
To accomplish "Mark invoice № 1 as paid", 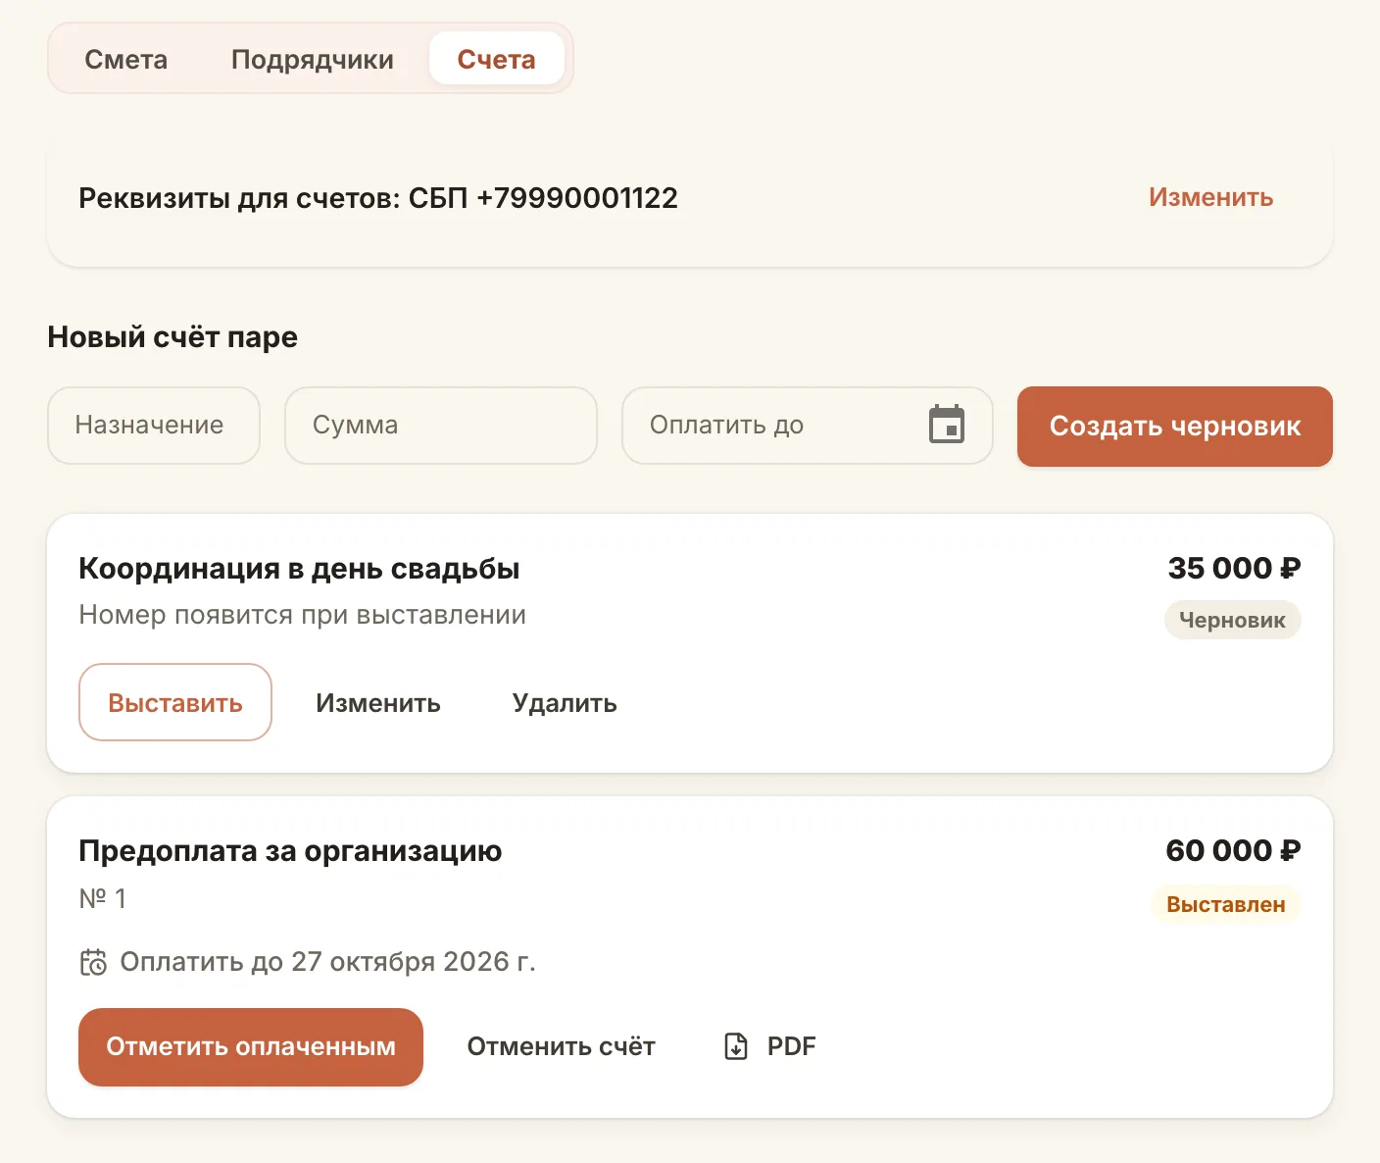I will coord(251,1046).
